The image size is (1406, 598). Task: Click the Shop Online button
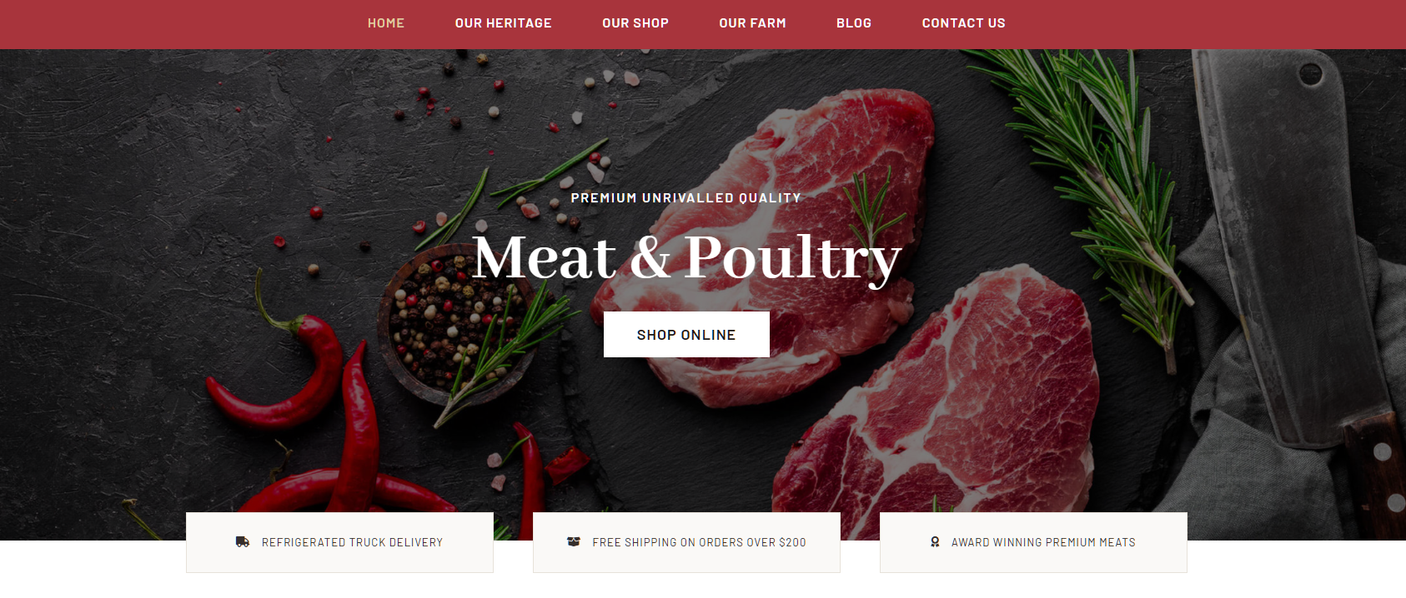[686, 335]
